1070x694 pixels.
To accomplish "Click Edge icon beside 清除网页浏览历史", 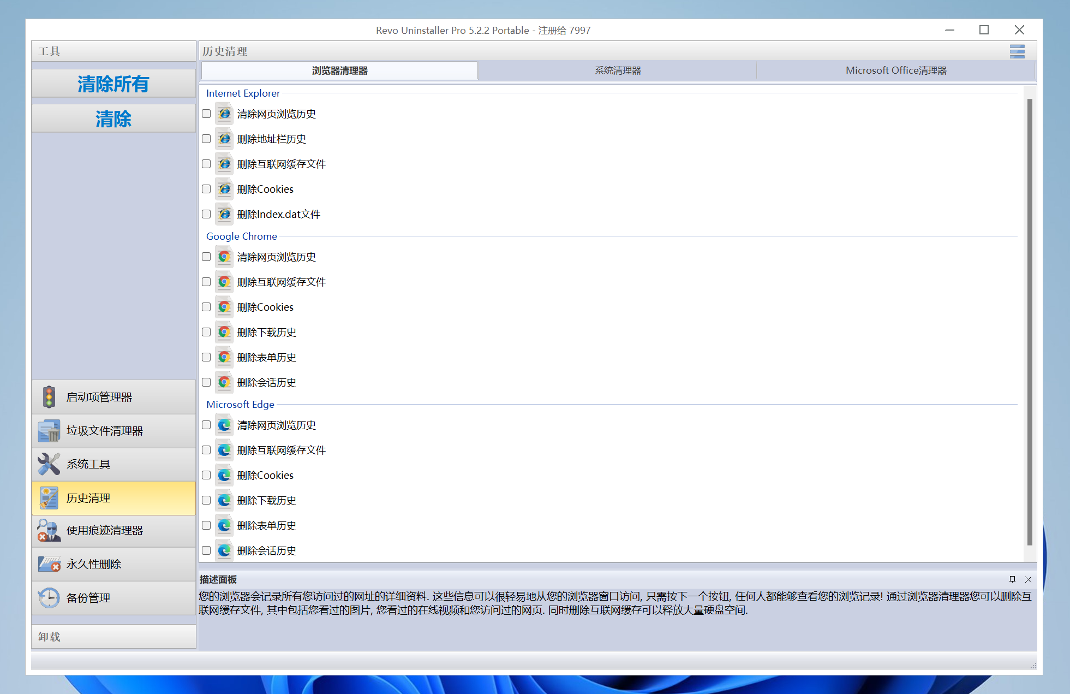I will (224, 425).
